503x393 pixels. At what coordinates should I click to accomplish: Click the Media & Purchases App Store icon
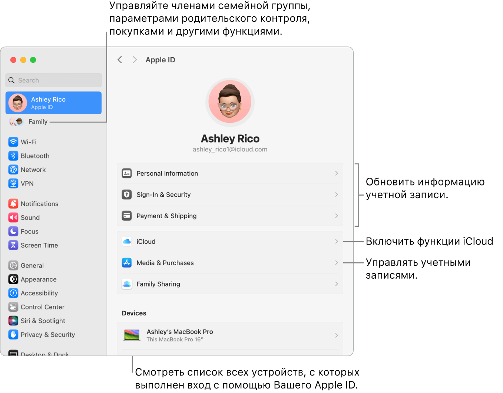tap(127, 263)
